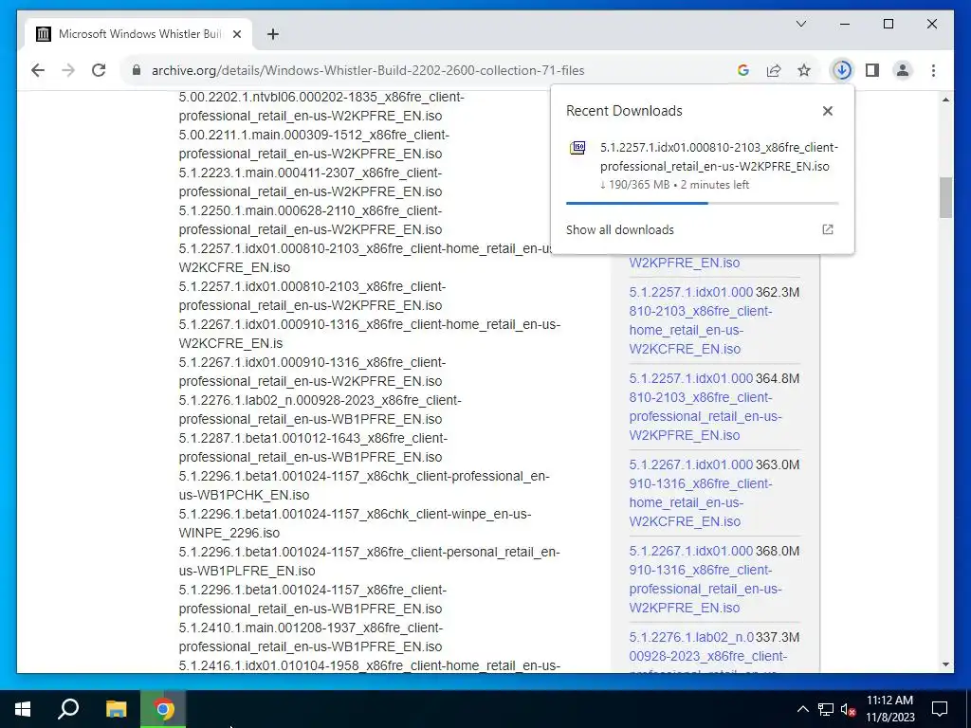Open the taskbar clock and date
The width and height of the screenshot is (971, 728).
[889, 709]
